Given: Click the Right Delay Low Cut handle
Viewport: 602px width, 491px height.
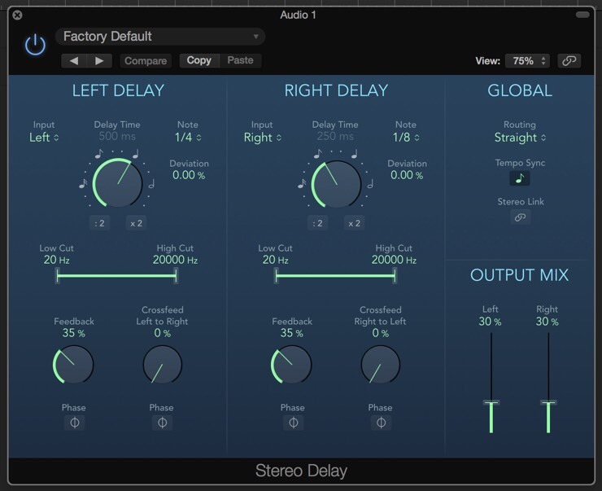Looking at the screenshot, I should tap(277, 276).
